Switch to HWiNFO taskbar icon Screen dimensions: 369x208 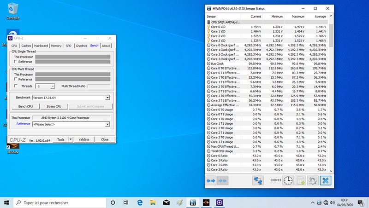pyautogui.click(x=193, y=202)
